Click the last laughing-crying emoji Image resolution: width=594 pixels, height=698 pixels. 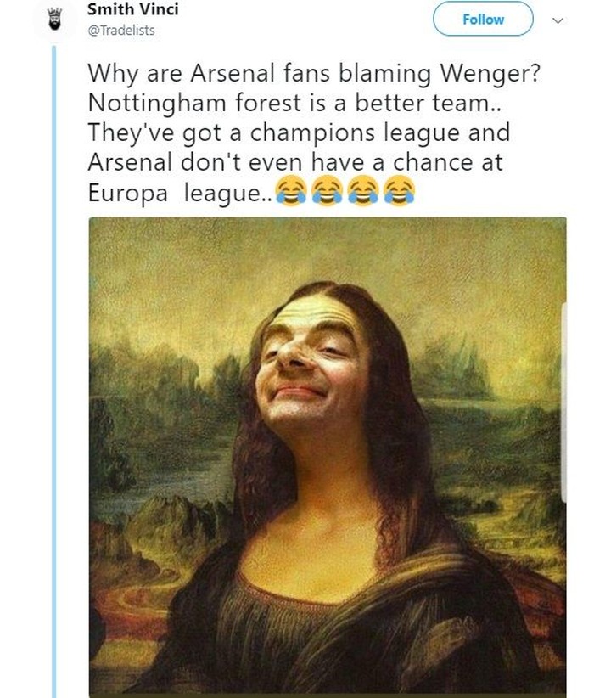tap(398, 194)
